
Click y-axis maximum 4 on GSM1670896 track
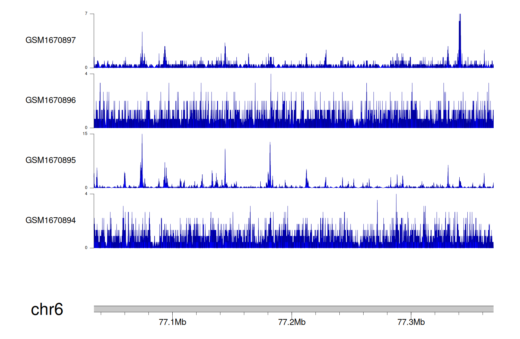coord(86,74)
